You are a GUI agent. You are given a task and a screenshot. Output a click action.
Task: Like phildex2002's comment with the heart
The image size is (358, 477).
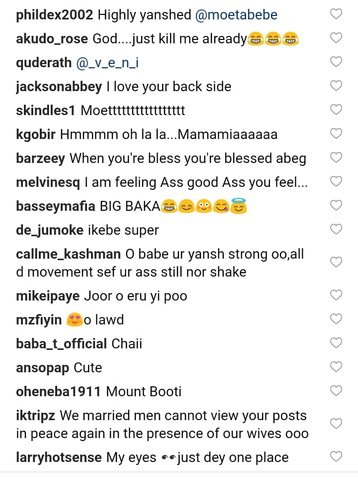[x=336, y=14]
